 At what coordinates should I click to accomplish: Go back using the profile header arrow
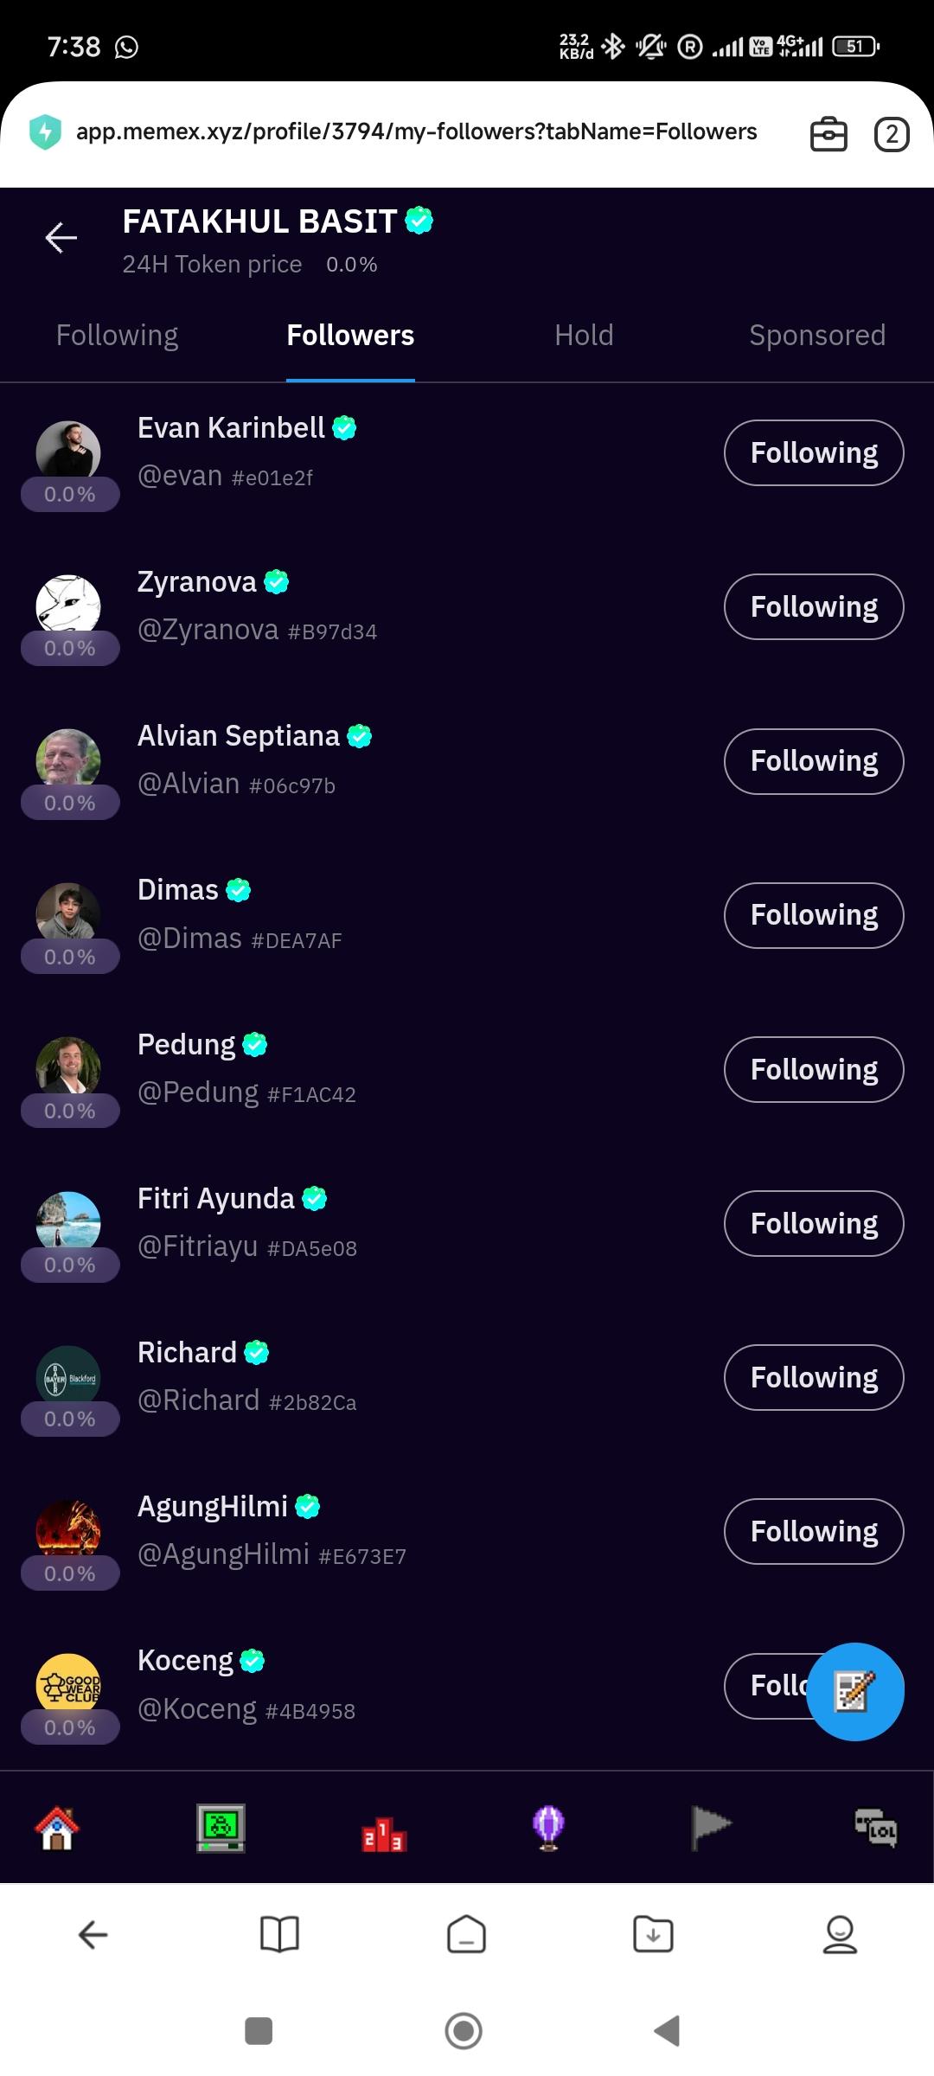click(x=61, y=237)
